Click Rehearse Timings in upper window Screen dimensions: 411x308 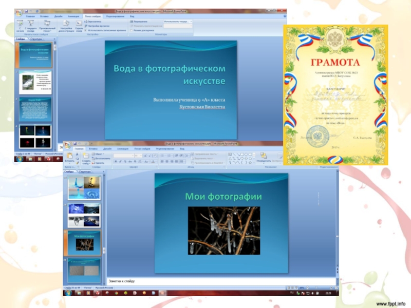97,26
